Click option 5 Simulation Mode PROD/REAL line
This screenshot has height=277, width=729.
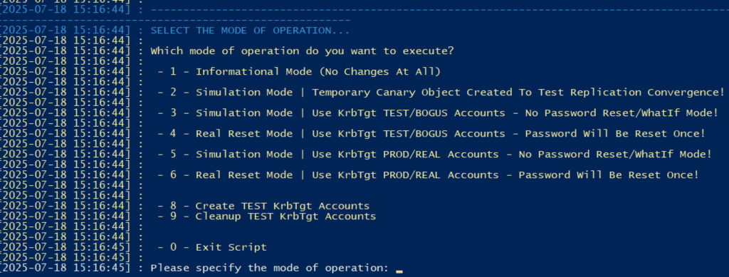tap(434, 155)
